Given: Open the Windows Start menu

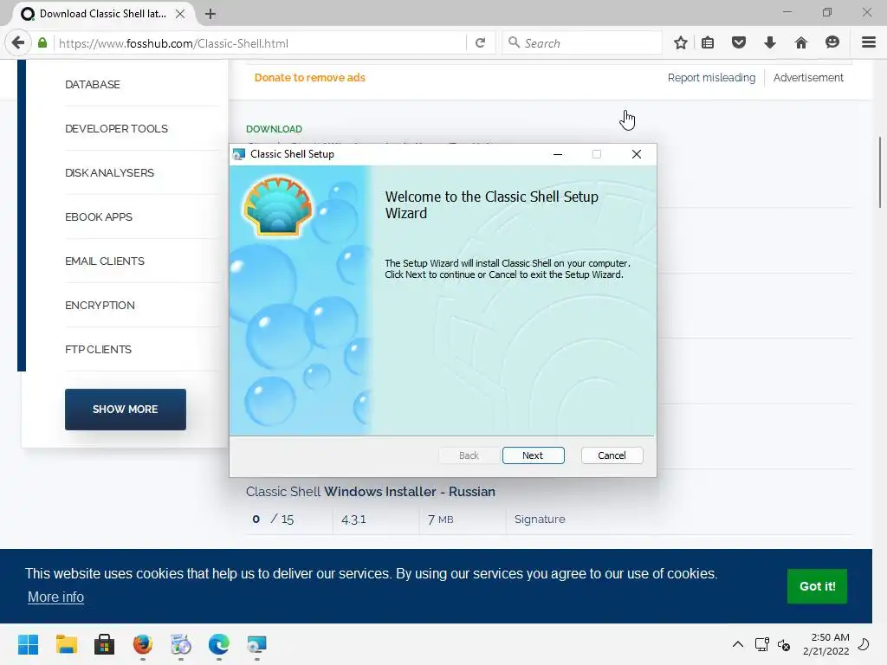Looking at the screenshot, I should tap(29, 644).
